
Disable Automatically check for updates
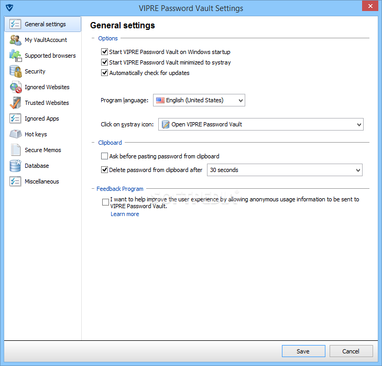(x=104, y=73)
